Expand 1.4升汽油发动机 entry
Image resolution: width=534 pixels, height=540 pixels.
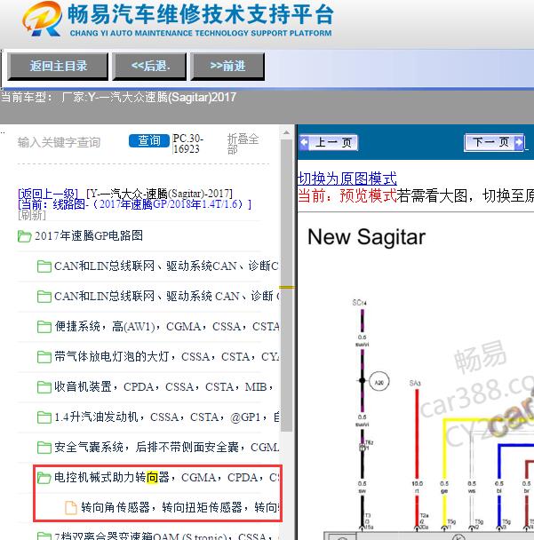(x=167, y=417)
